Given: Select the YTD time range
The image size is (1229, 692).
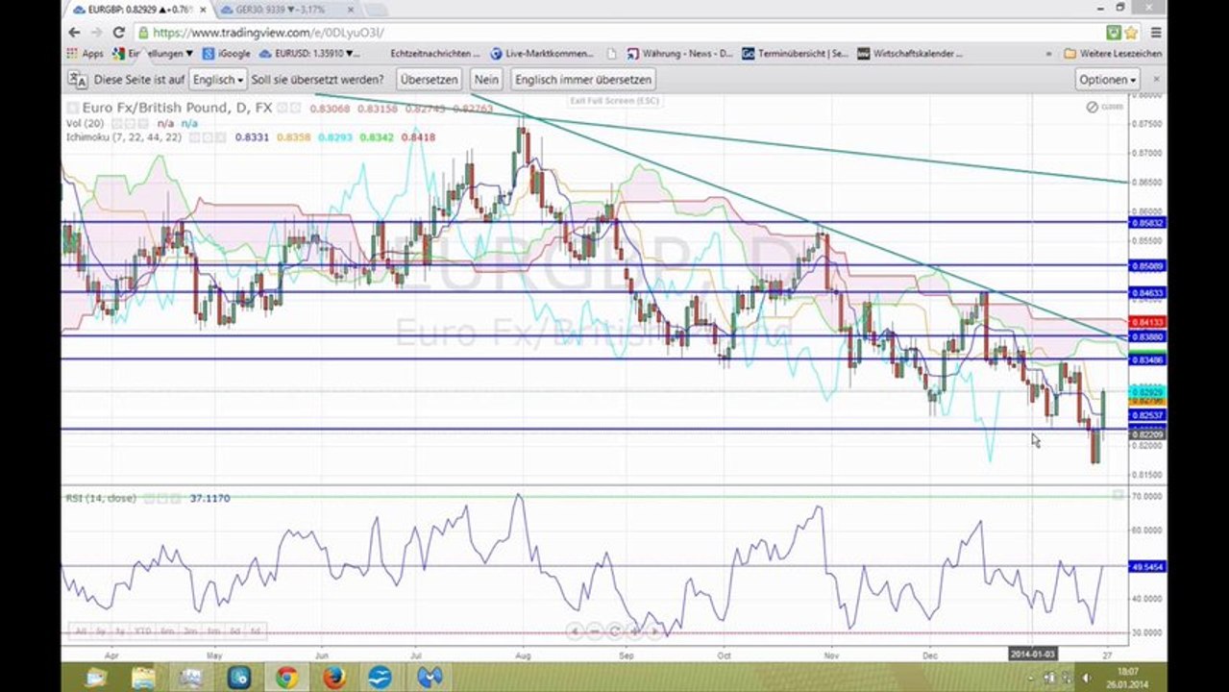Looking at the screenshot, I should click(x=142, y=631).
